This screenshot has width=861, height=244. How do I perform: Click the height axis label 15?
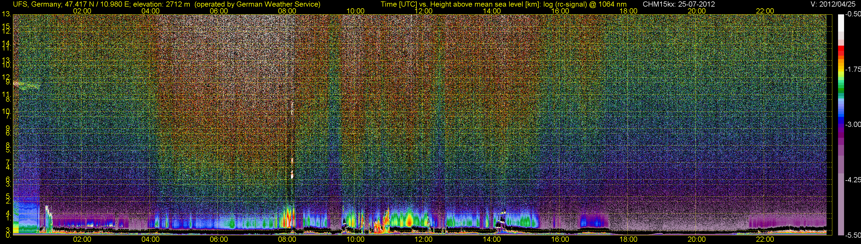(x=6, y=26)
